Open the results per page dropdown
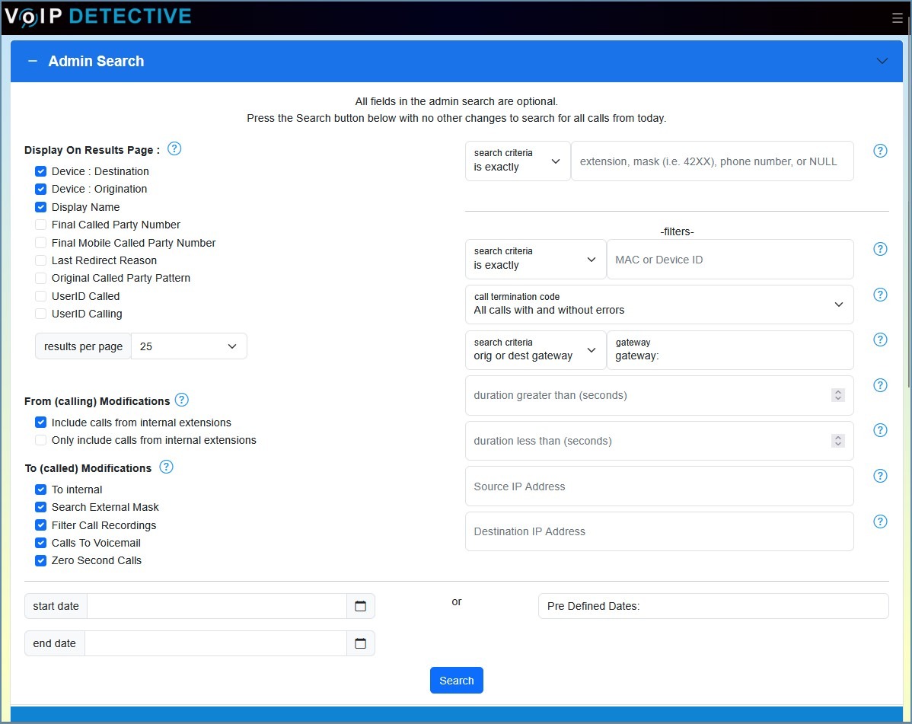This screenshot has height=724, width=912. (x=188, y=346)
